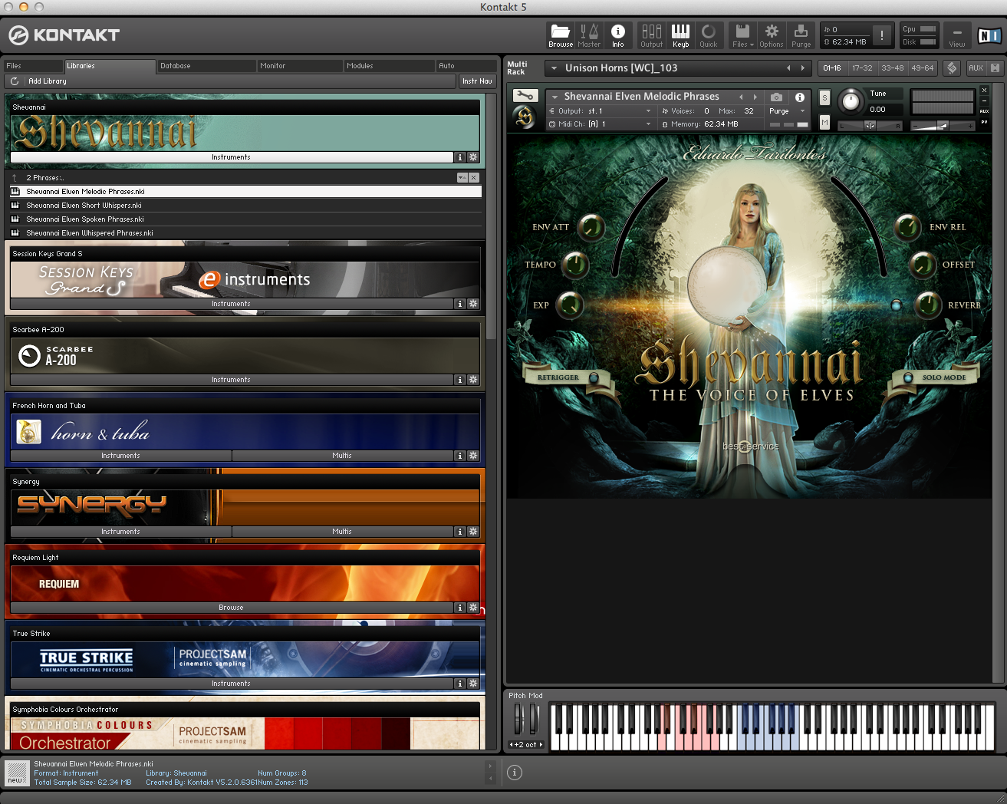Show the Output mixer section
Screen dimensions: 1007x804
[652, 35]
